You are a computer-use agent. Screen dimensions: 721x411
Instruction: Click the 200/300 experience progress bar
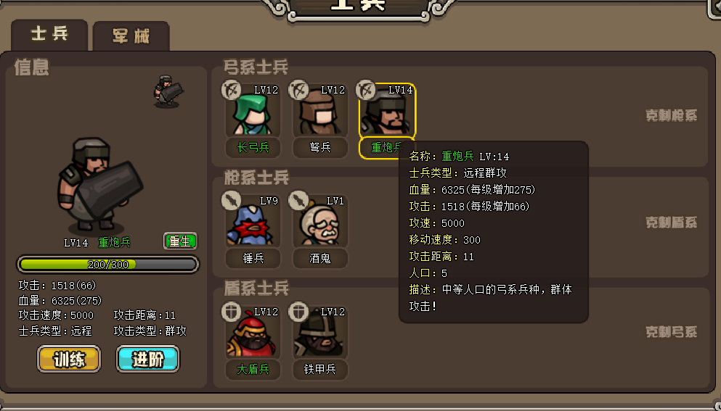click(x=108, y=265)
